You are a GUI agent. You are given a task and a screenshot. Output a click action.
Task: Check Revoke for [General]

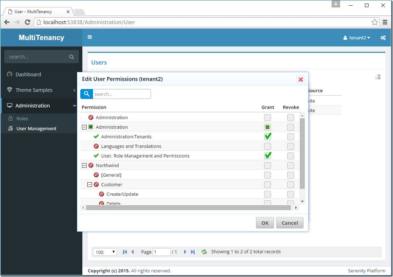point(290,175)
